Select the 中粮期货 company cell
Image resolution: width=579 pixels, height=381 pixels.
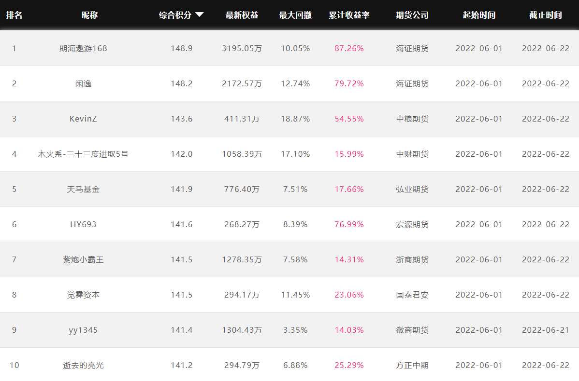tap(412, 119)
